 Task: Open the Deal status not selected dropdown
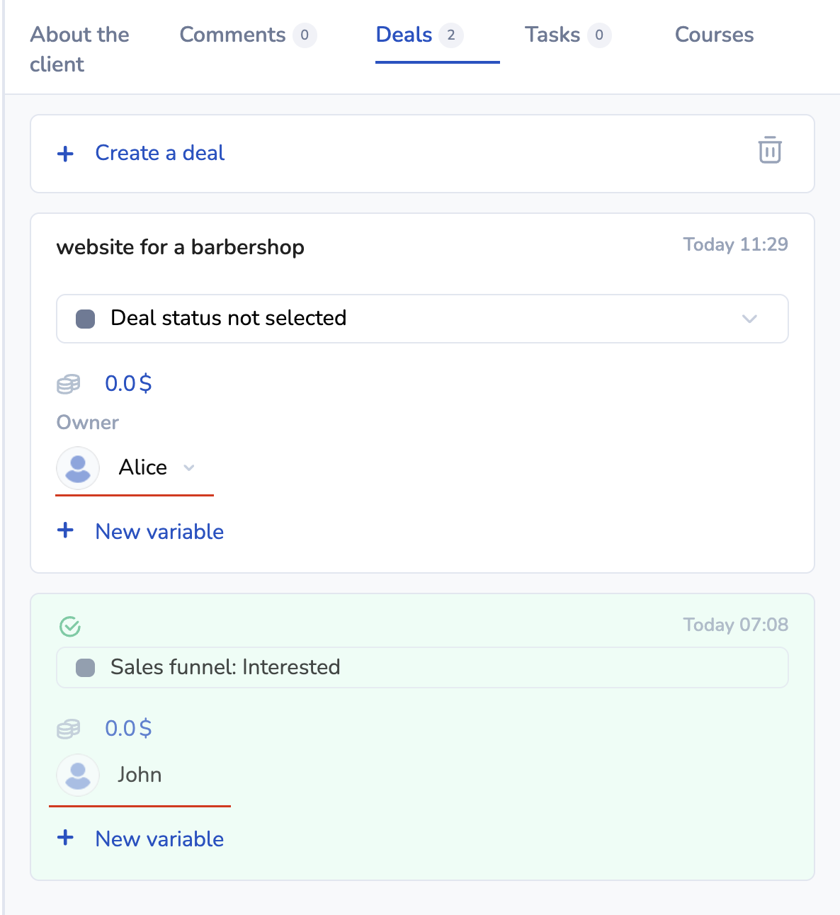[422, 319]
